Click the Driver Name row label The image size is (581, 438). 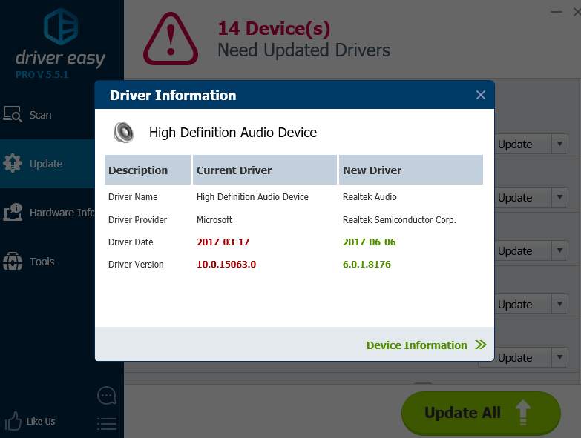pos(133,197)
